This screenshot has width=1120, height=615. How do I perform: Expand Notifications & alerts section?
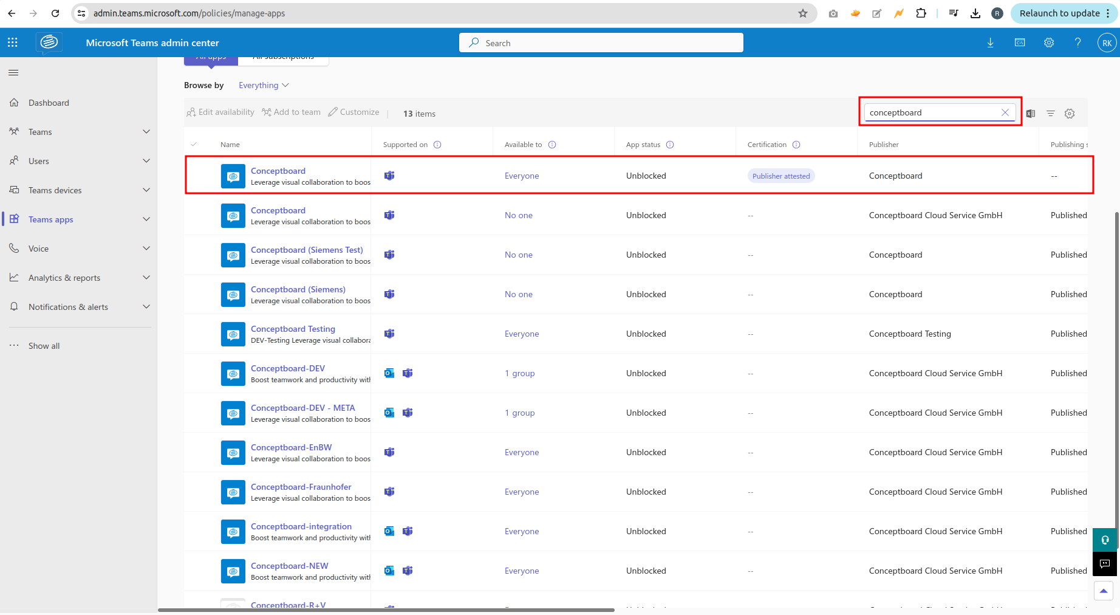point(146,307)
